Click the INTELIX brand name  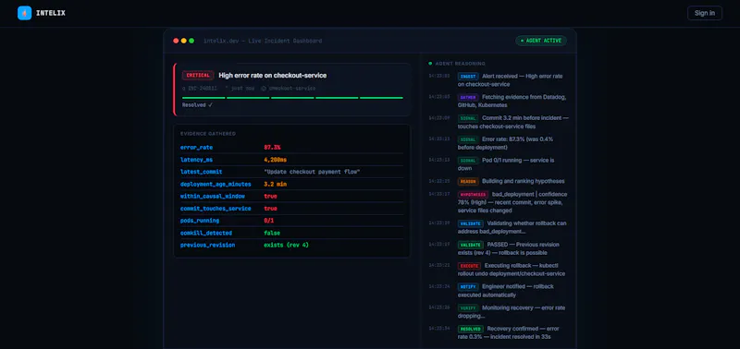[x=51, y=13]
